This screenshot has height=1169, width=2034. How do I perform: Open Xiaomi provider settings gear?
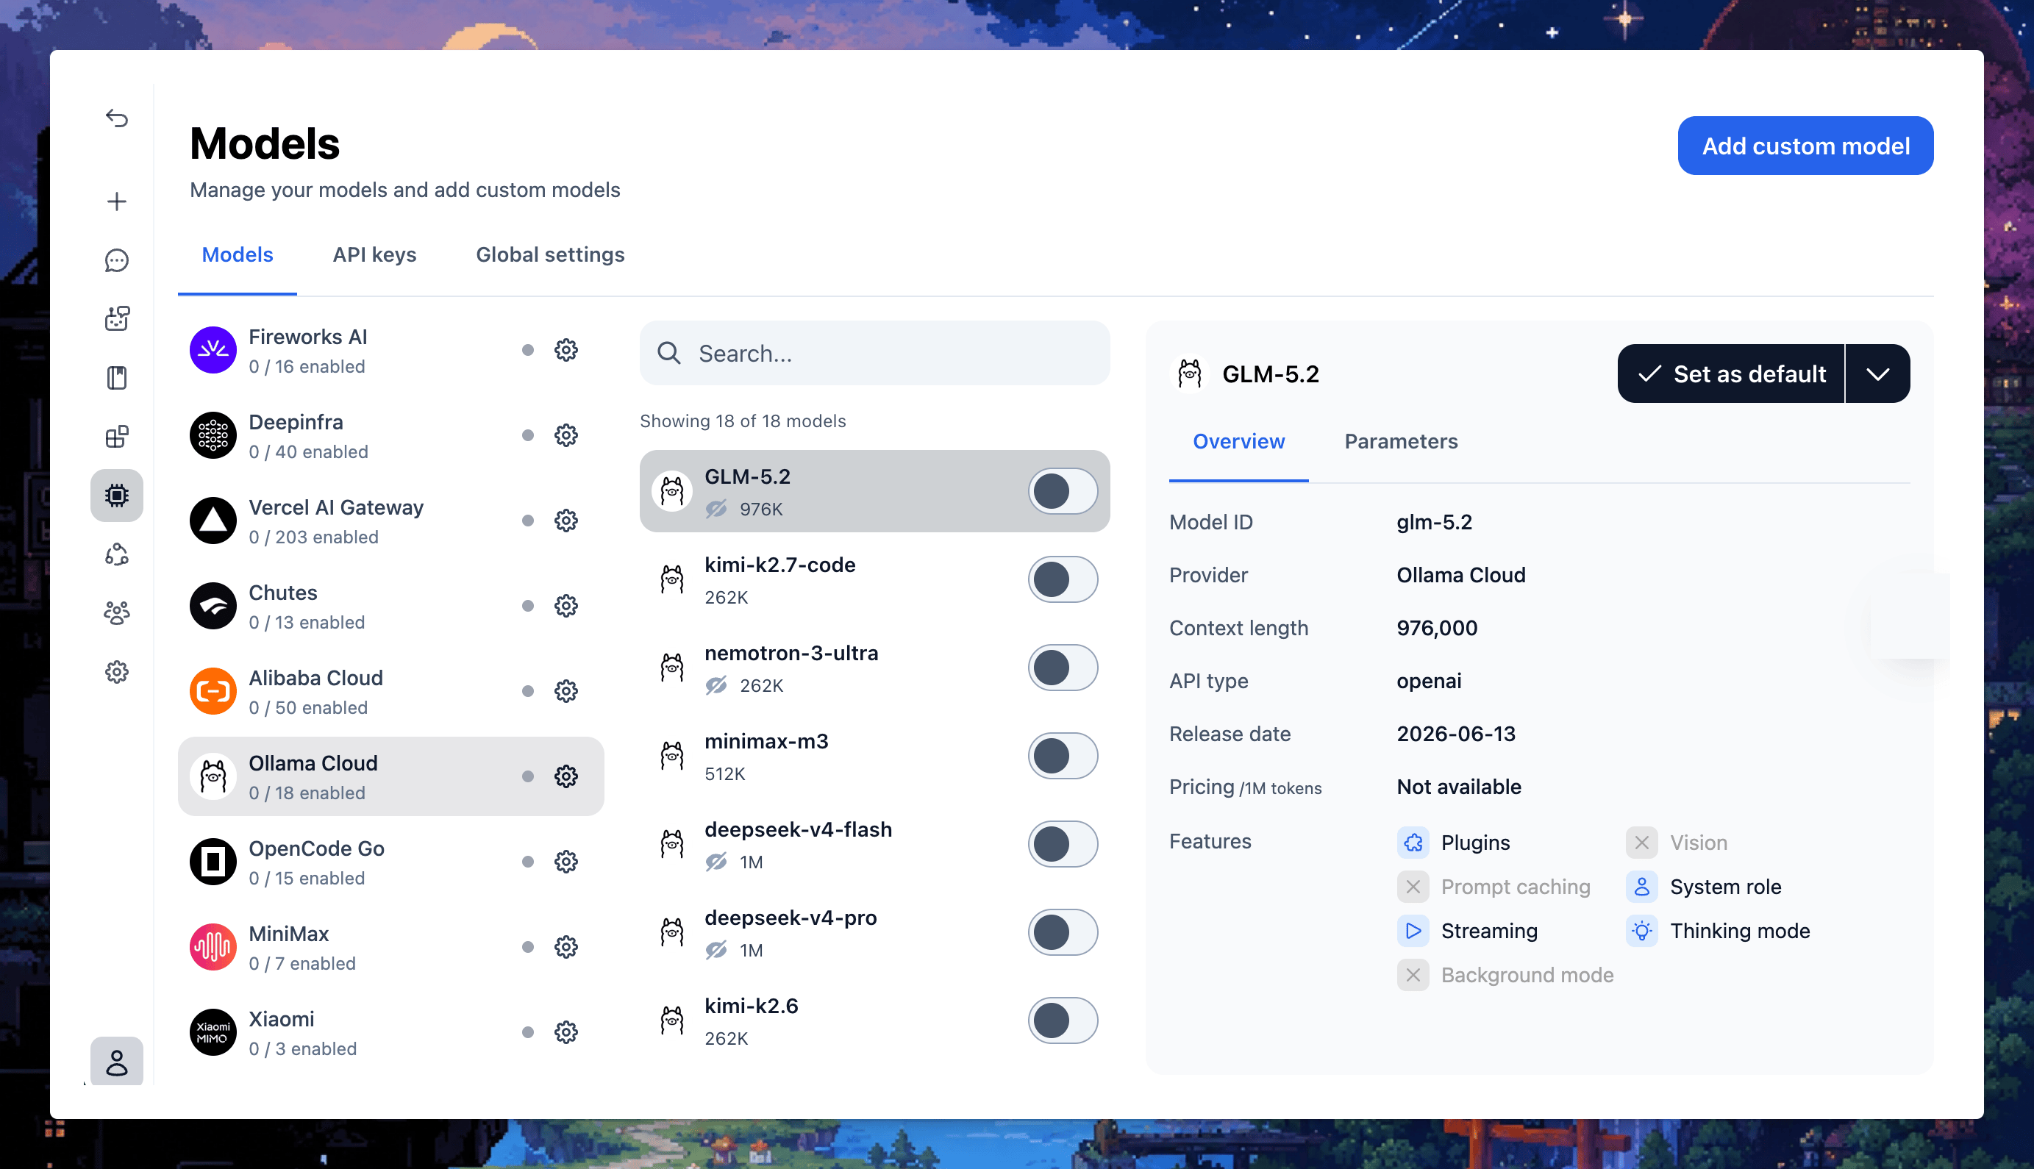click(x=566, y=1032)
